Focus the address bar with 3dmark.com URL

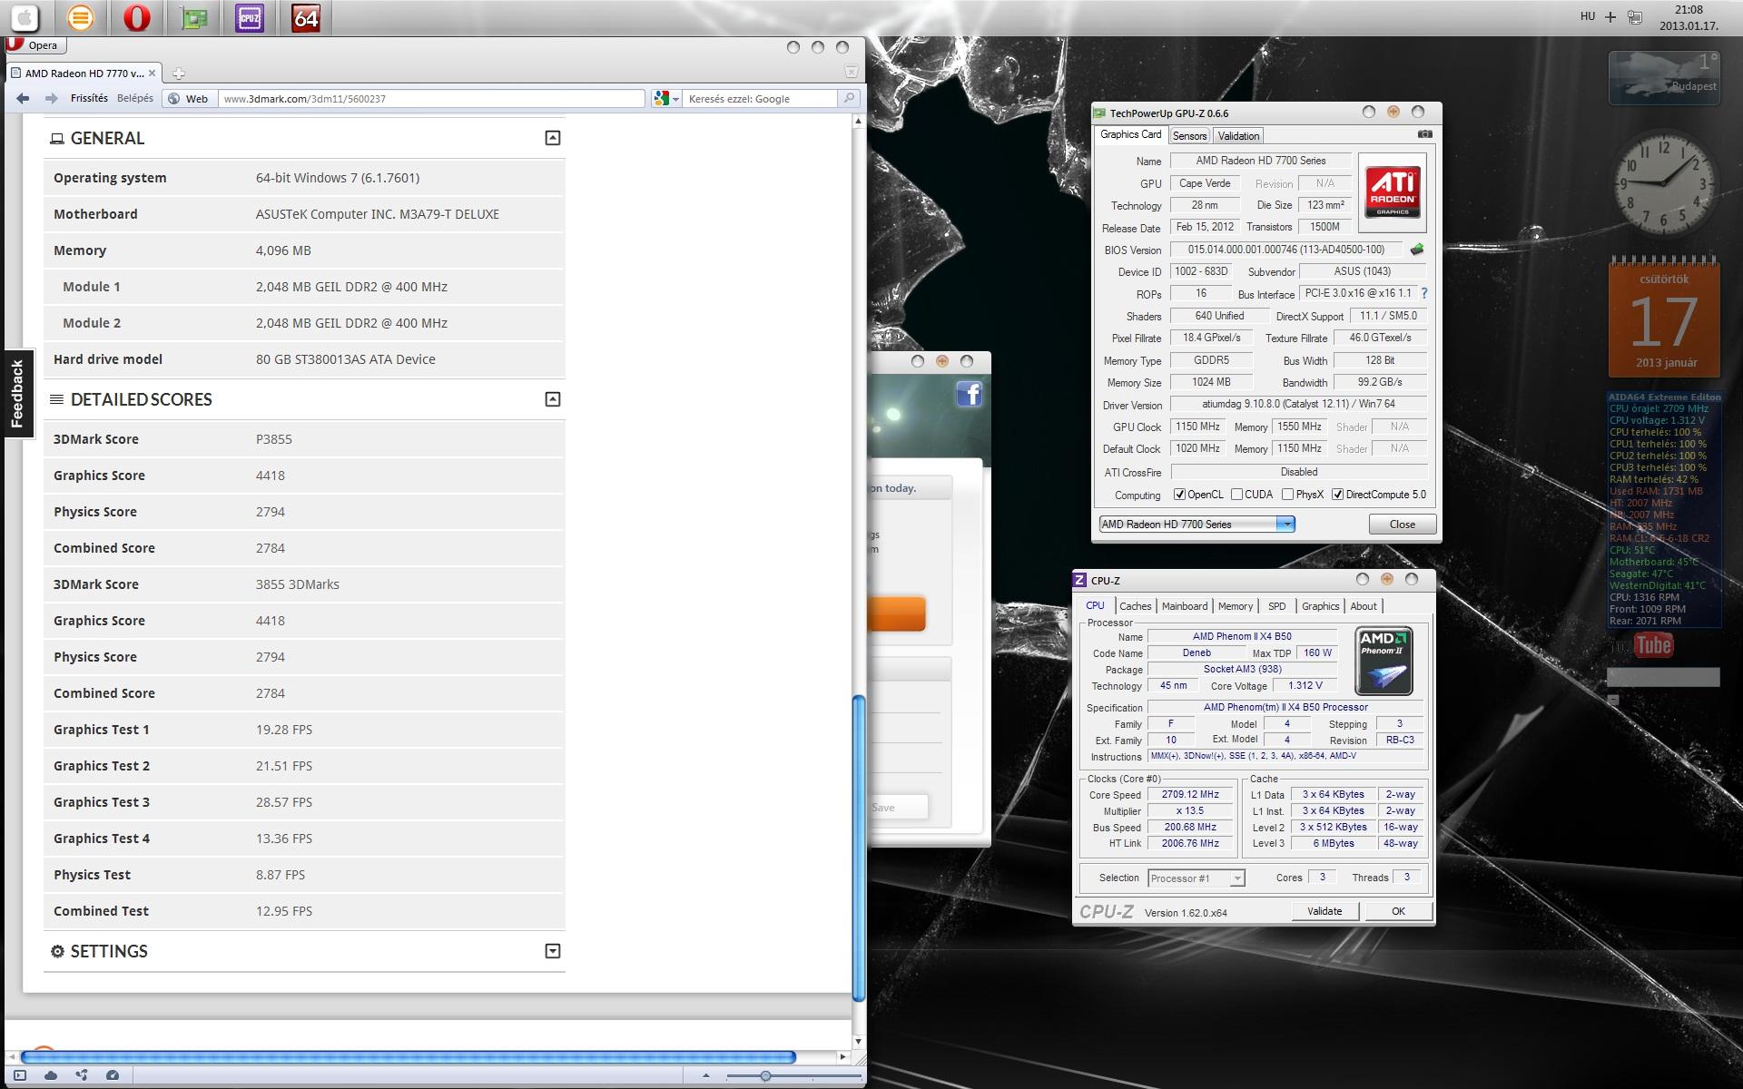click(x=431, y=99)
